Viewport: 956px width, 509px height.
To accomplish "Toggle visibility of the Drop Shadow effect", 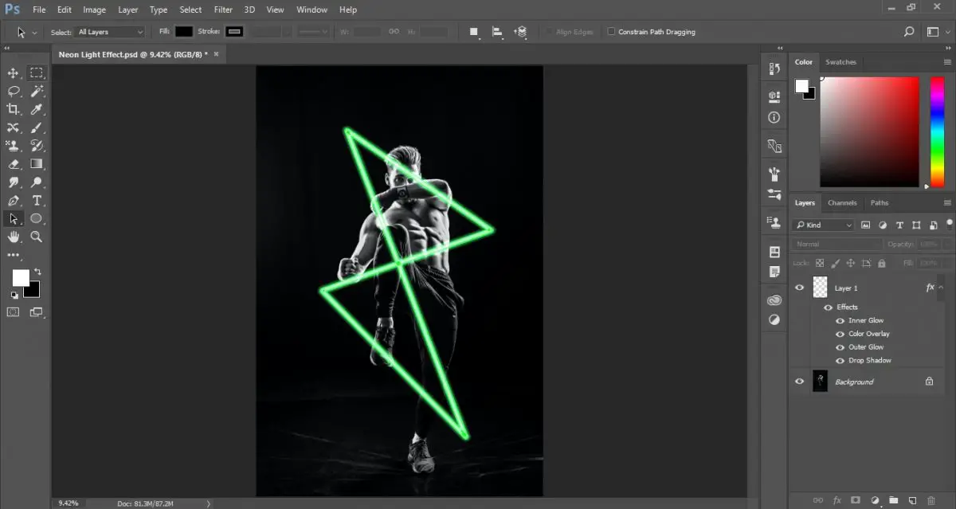I will [x=840, y=360].
